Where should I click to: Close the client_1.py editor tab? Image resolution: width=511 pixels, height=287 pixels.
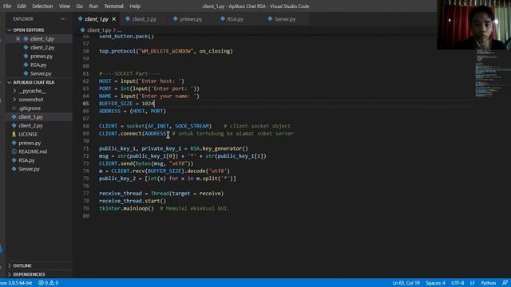pos(113,19)
